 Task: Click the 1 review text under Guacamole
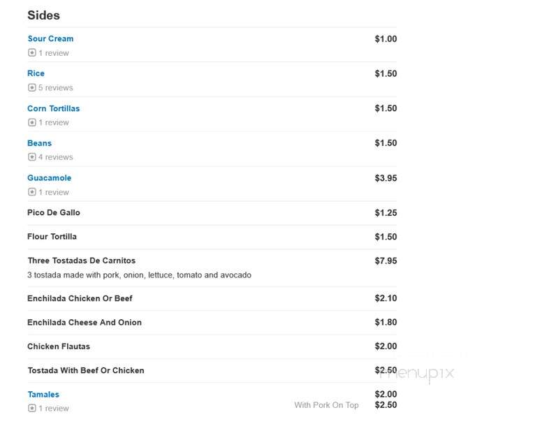click(x=54, y=192)
